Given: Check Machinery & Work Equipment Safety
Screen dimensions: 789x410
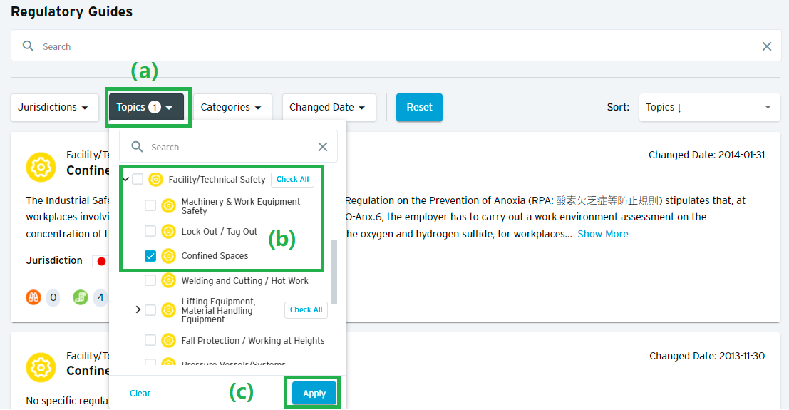Looking at the screenshot, I should pyautogui.click(x=150, y=205).
